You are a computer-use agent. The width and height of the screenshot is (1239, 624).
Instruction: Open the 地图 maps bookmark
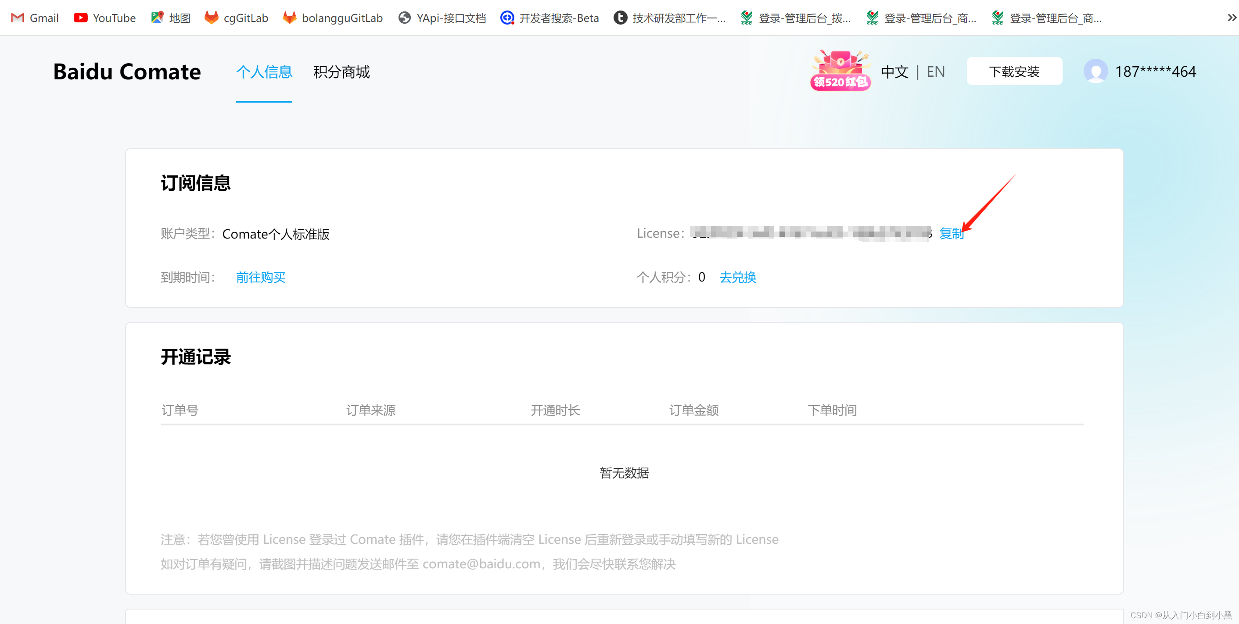point(170,18)
